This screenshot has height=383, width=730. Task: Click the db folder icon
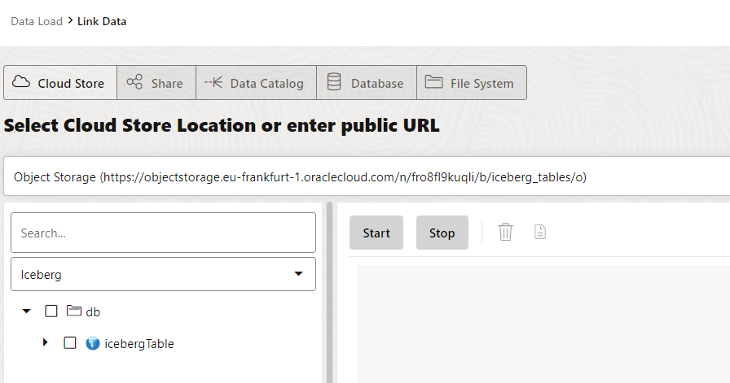pyautogui.click(x=74, y=311)
